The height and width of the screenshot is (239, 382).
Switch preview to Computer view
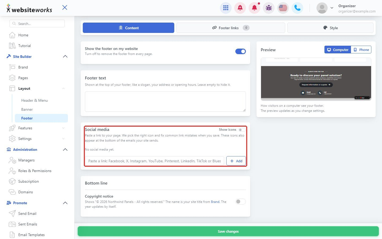pos(338,50)
